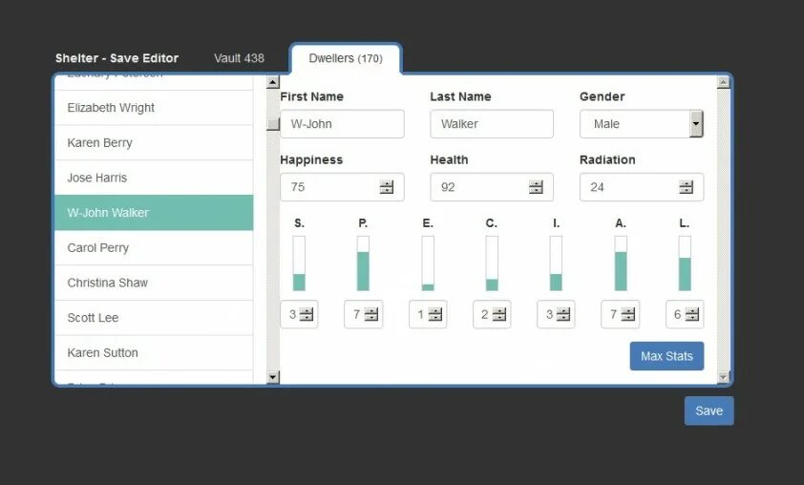Select Karen Sutton in the list
804x485 pixels.
[x=154, y=352]
